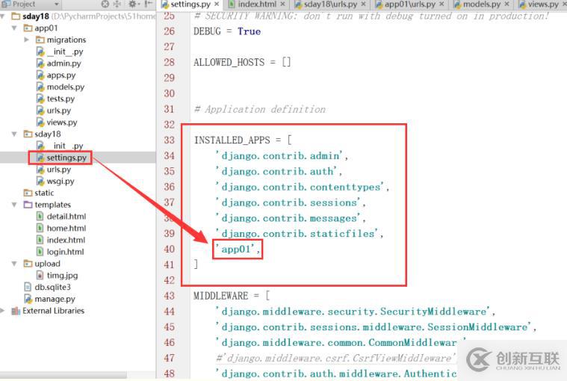Click the Collapse All icon in Project toolbar
This screenshot has width=567, height=381.
point(117,4)
